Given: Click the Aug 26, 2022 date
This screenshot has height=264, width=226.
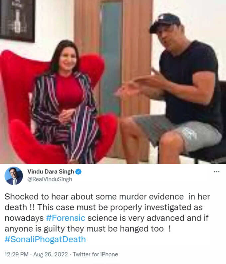Looking at the screenshot, I should click(51, 254).
